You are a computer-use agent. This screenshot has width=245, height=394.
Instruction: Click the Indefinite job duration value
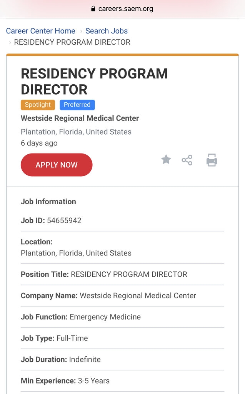pyautogui.click(x=85, y=359)
